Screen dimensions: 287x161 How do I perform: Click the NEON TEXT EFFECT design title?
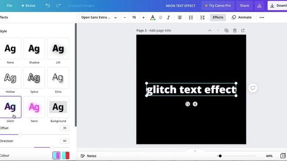point(180,6)
